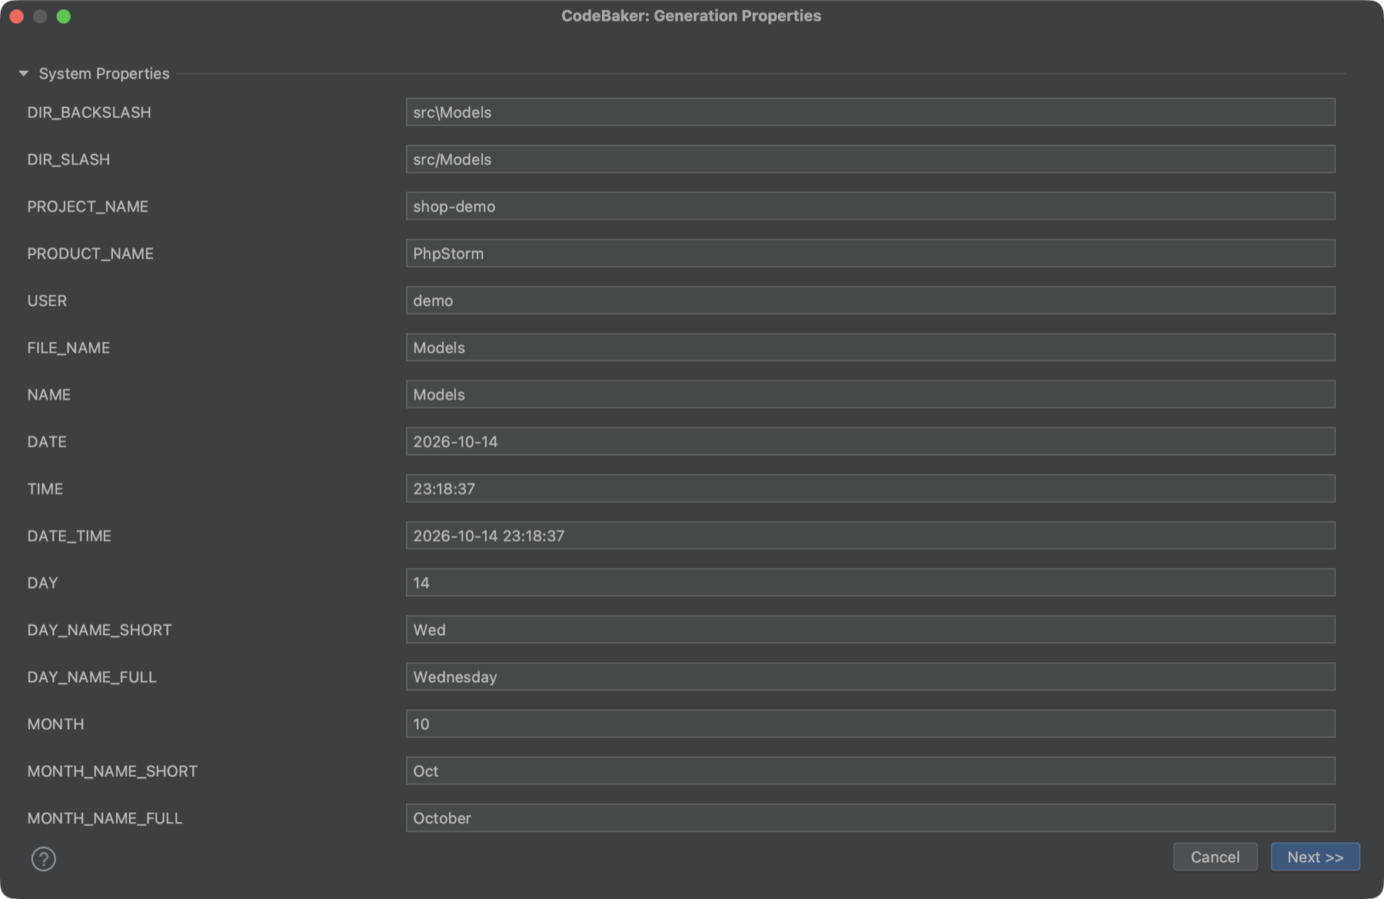
Task: Click the MONTH_NAME_SHORT field showing Oct
Action: 870,771
